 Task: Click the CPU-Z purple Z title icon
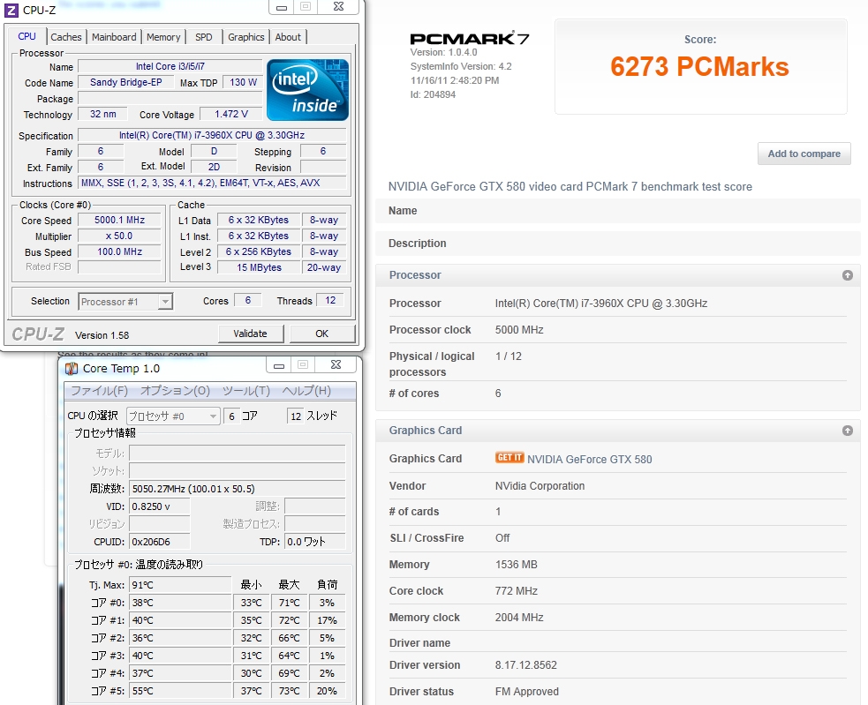click(x=12, y=11)
